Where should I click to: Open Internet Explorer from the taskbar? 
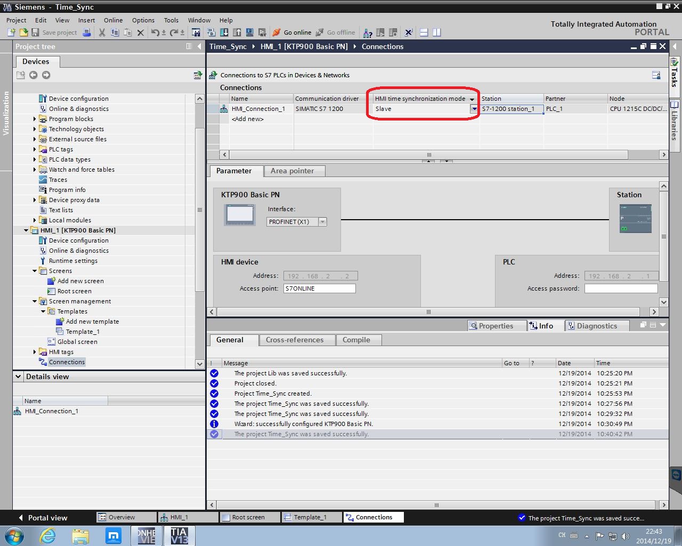48,535
